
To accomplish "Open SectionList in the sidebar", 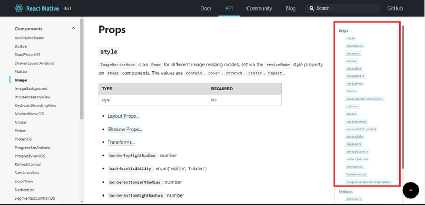I will point(24,190).
